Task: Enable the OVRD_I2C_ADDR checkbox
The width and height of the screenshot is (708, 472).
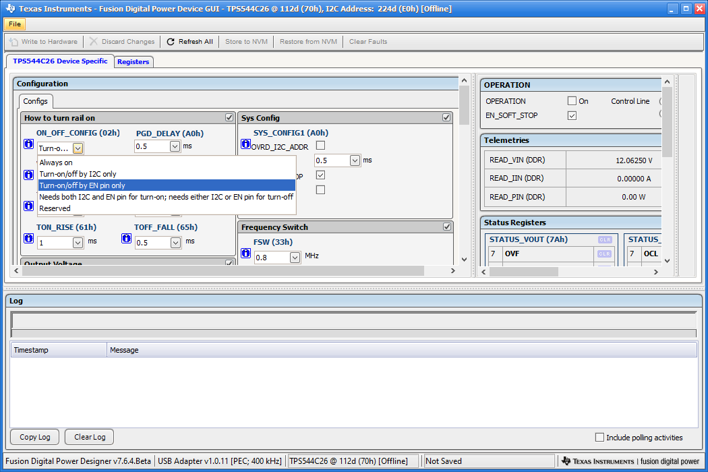Action: [321, 146]
